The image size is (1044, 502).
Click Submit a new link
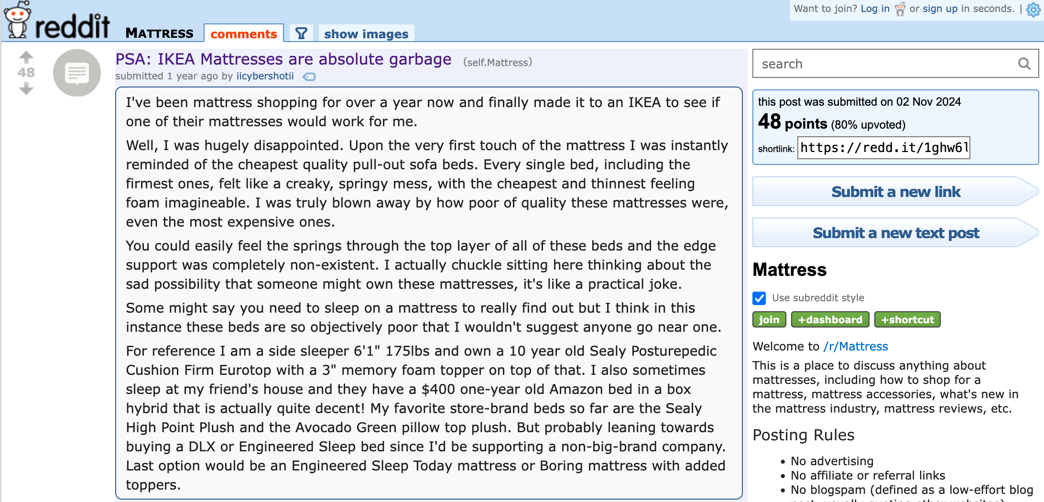pyautogui.click(x=895, y=192)
